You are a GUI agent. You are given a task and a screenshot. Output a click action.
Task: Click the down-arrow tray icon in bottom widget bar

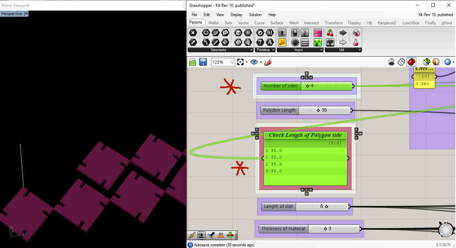point(202,235)
